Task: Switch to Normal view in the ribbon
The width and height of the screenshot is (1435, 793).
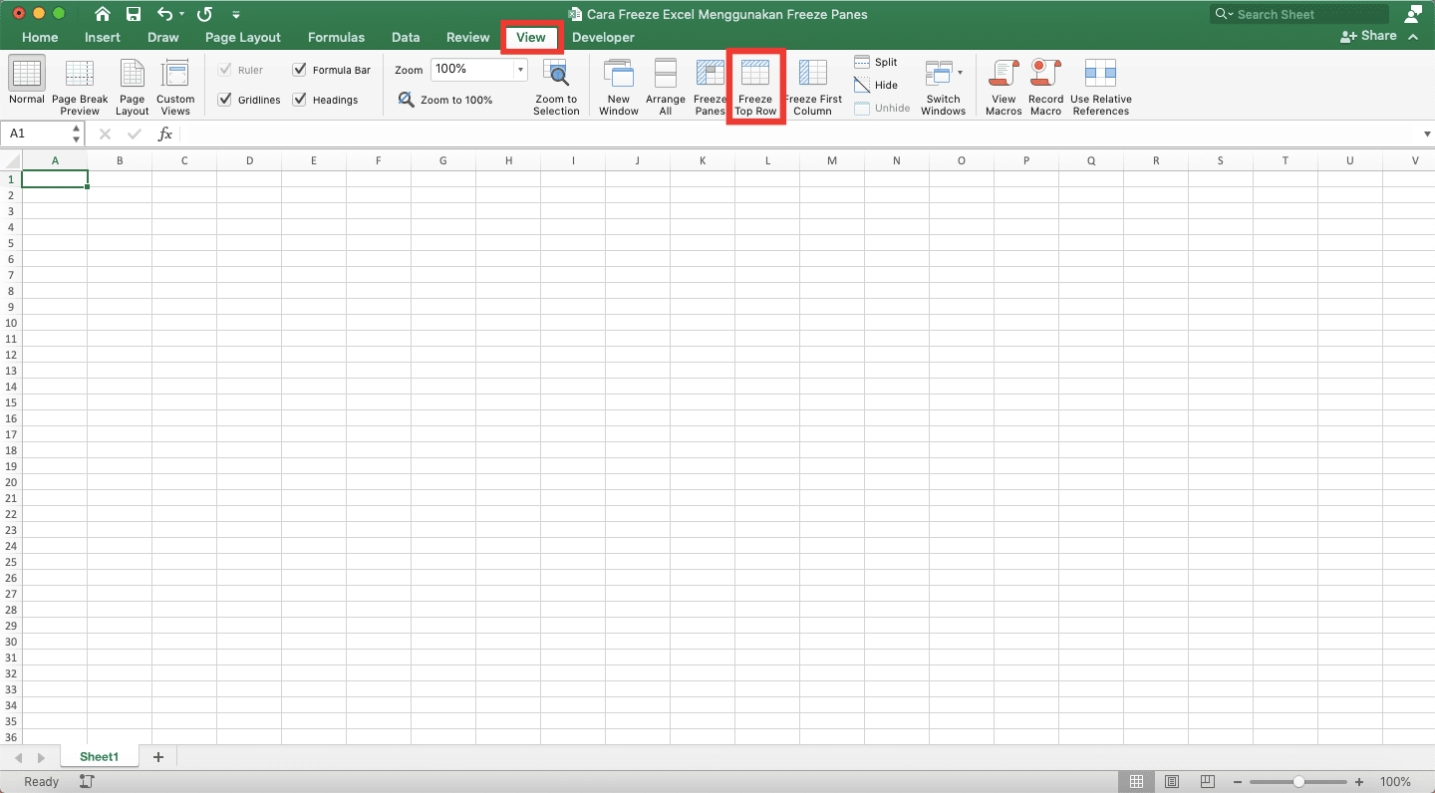Action: tap(27, 82)
